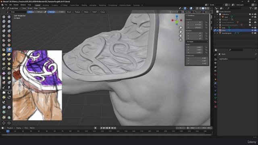Open the outliner filter funnel
Image resolution: width=258 pixels, height=145 pixels.
251,8
